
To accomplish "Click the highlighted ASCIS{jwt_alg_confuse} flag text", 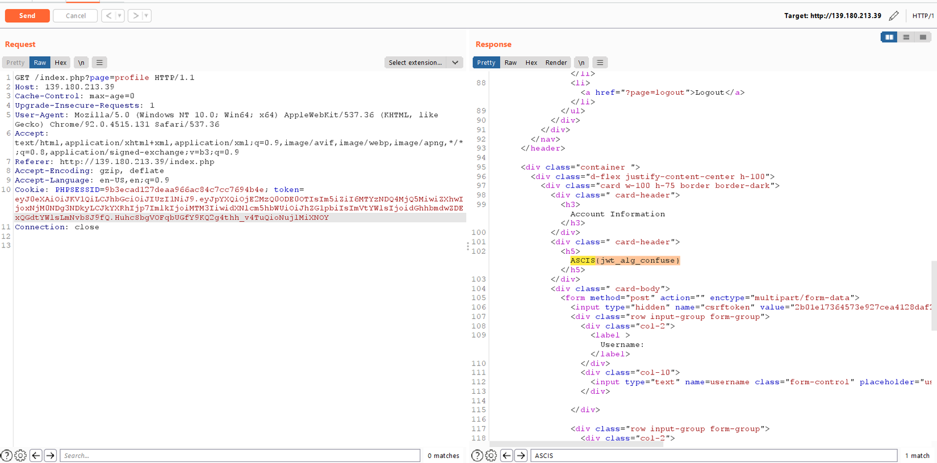I will pos(625,260).
